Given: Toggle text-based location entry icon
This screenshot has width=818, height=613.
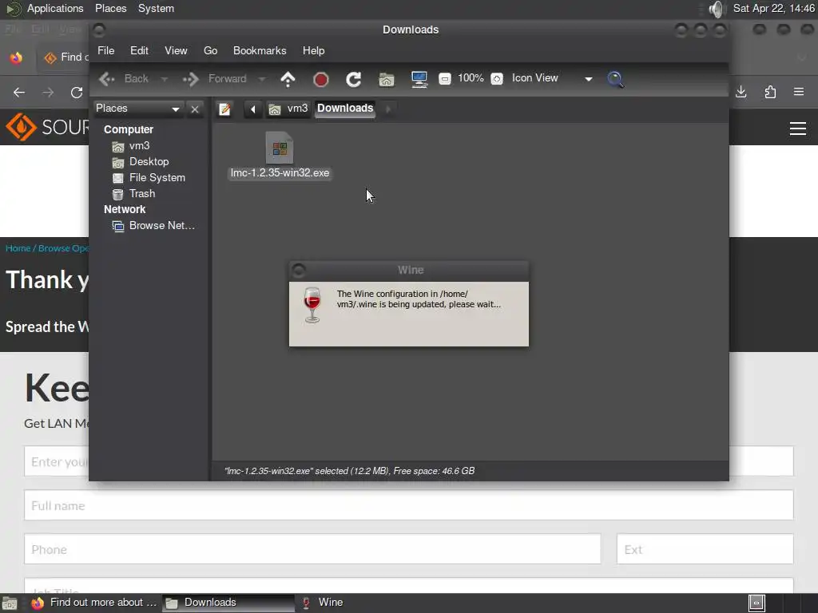Looking at the screenshot, I should click(x=224, y=109).
